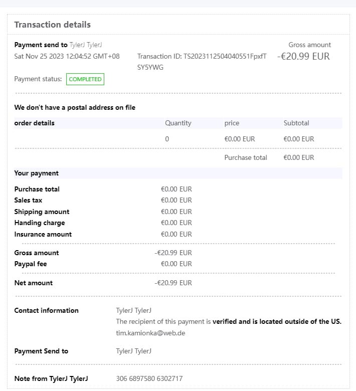This screenshot has height=391, width=356.
Task: Click the 'Transaction details' heading
Action: pyautogui.click(x=52, y=25)
